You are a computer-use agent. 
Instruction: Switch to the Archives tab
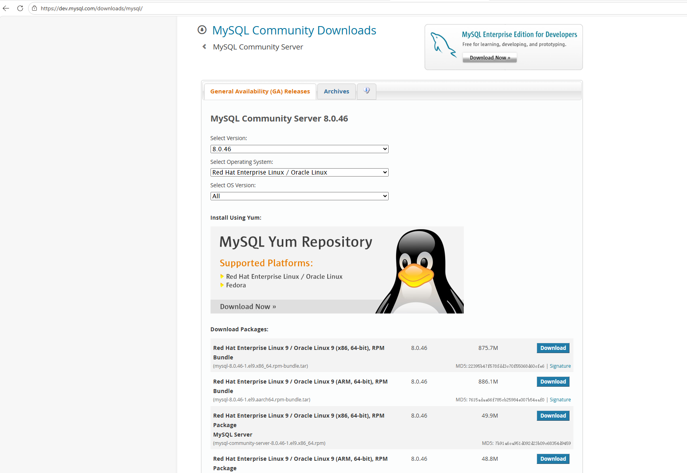[336, 91]
